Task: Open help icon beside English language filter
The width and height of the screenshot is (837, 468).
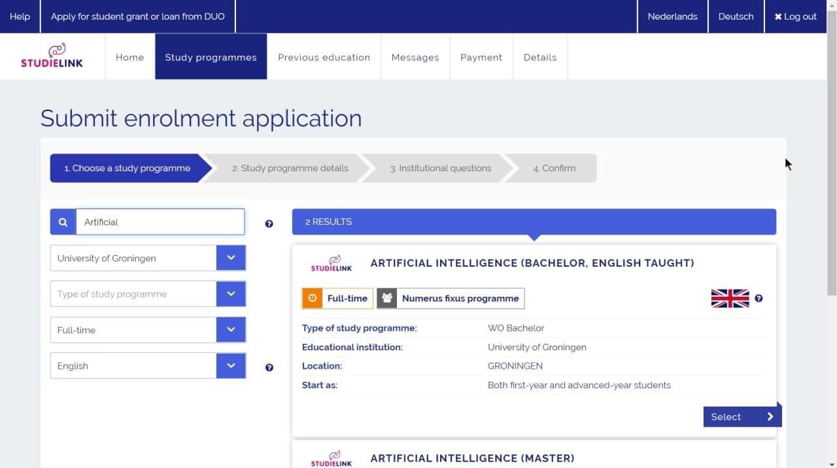Action: [269, 367]
